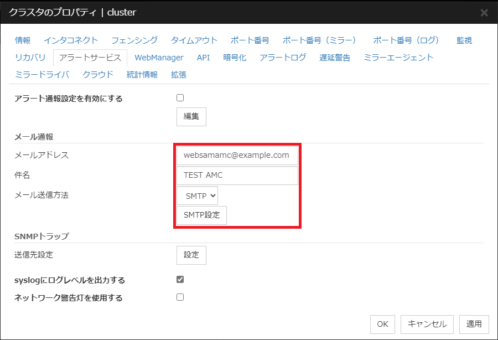This screenshot has width=498, height=340.
Task: Enable the network warning light checkbox
Action: [180, 297]
